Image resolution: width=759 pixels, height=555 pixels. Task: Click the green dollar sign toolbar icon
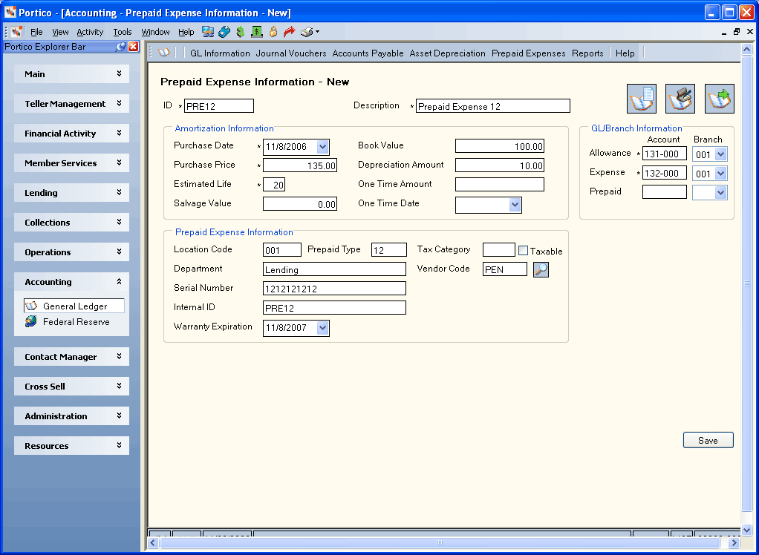coord(241,32)
